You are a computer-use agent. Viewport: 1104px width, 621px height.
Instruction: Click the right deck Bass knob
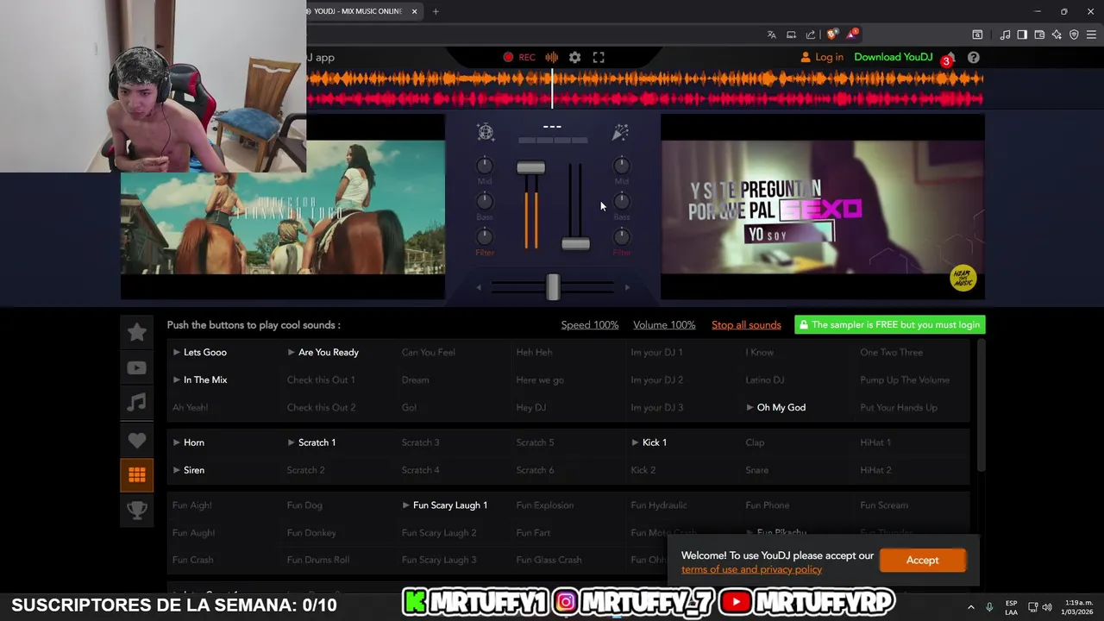[x=621, y=201]
